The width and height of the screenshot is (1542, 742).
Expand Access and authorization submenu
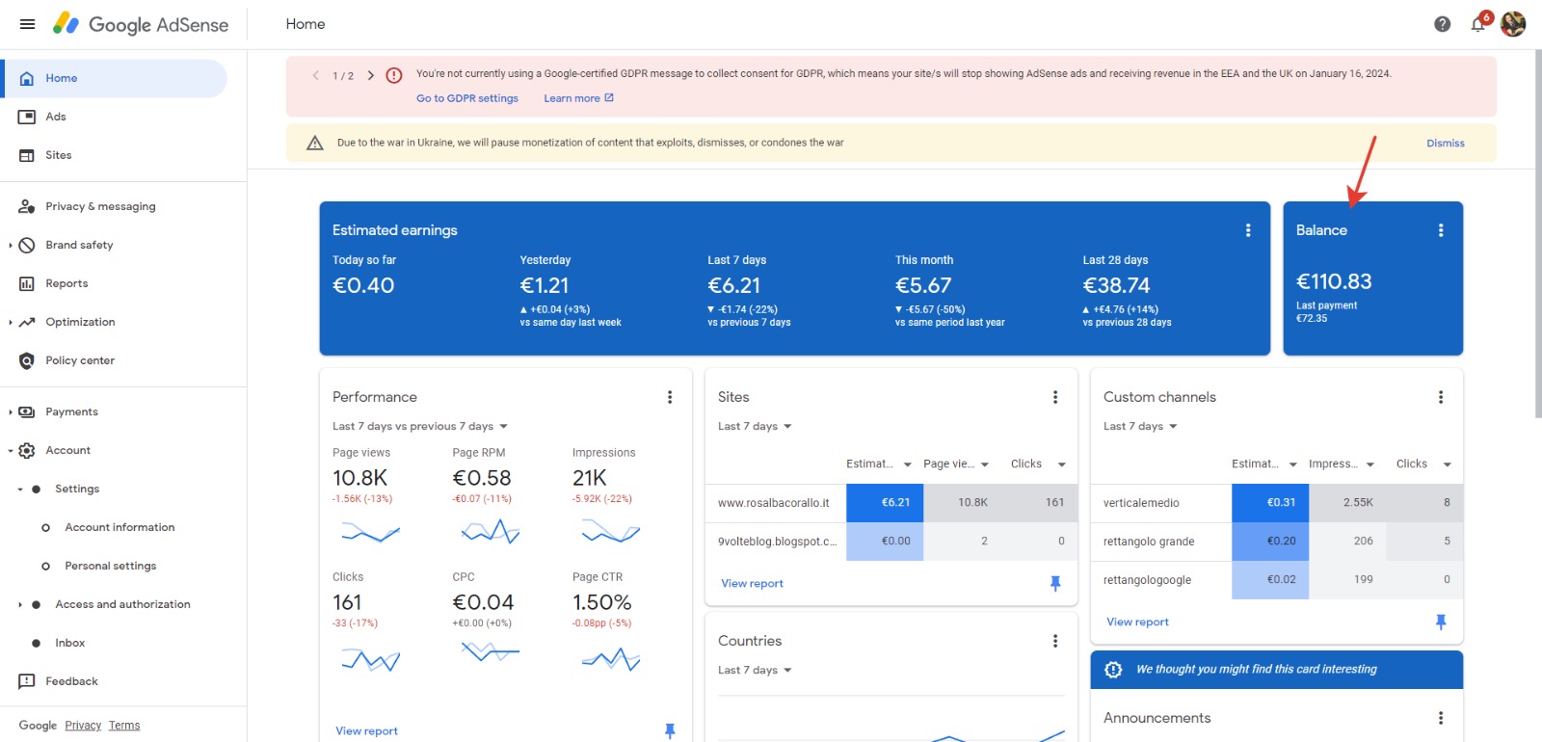(x=20, y=604)
